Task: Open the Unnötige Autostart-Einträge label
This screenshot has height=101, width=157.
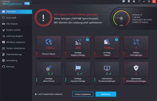Action: pyautogui.click(x=78, y=80)
